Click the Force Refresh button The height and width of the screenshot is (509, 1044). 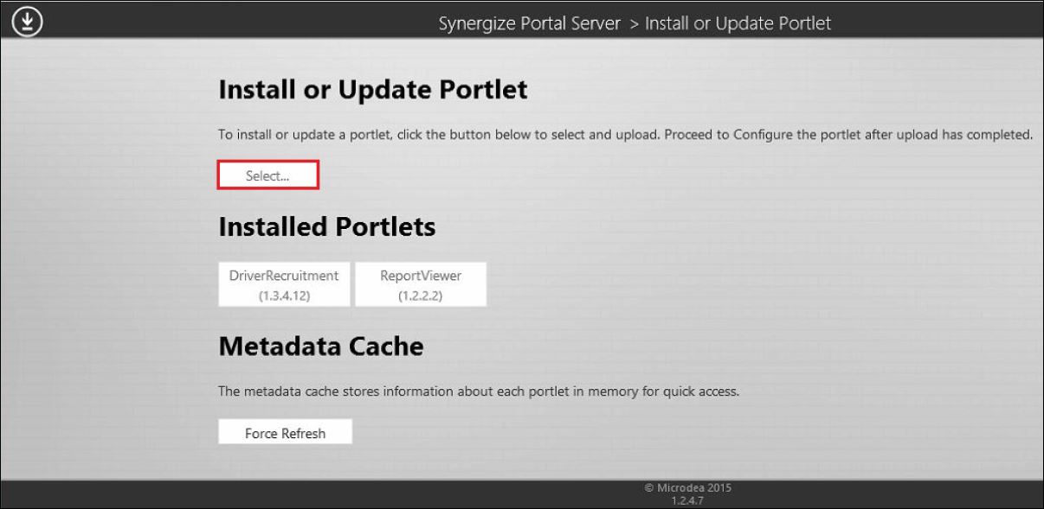[x=286, y=433]
